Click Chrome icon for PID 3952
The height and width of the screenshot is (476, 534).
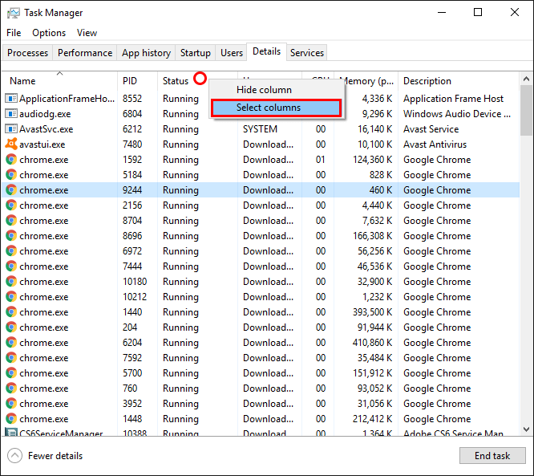pos(11,404)
